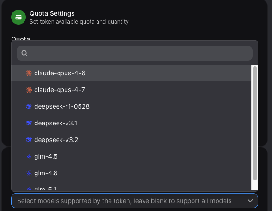This screenshot has height=211, width=272.
Task: Click the GLM icon beside glm-4.6
Action: [x=29, y=173]
